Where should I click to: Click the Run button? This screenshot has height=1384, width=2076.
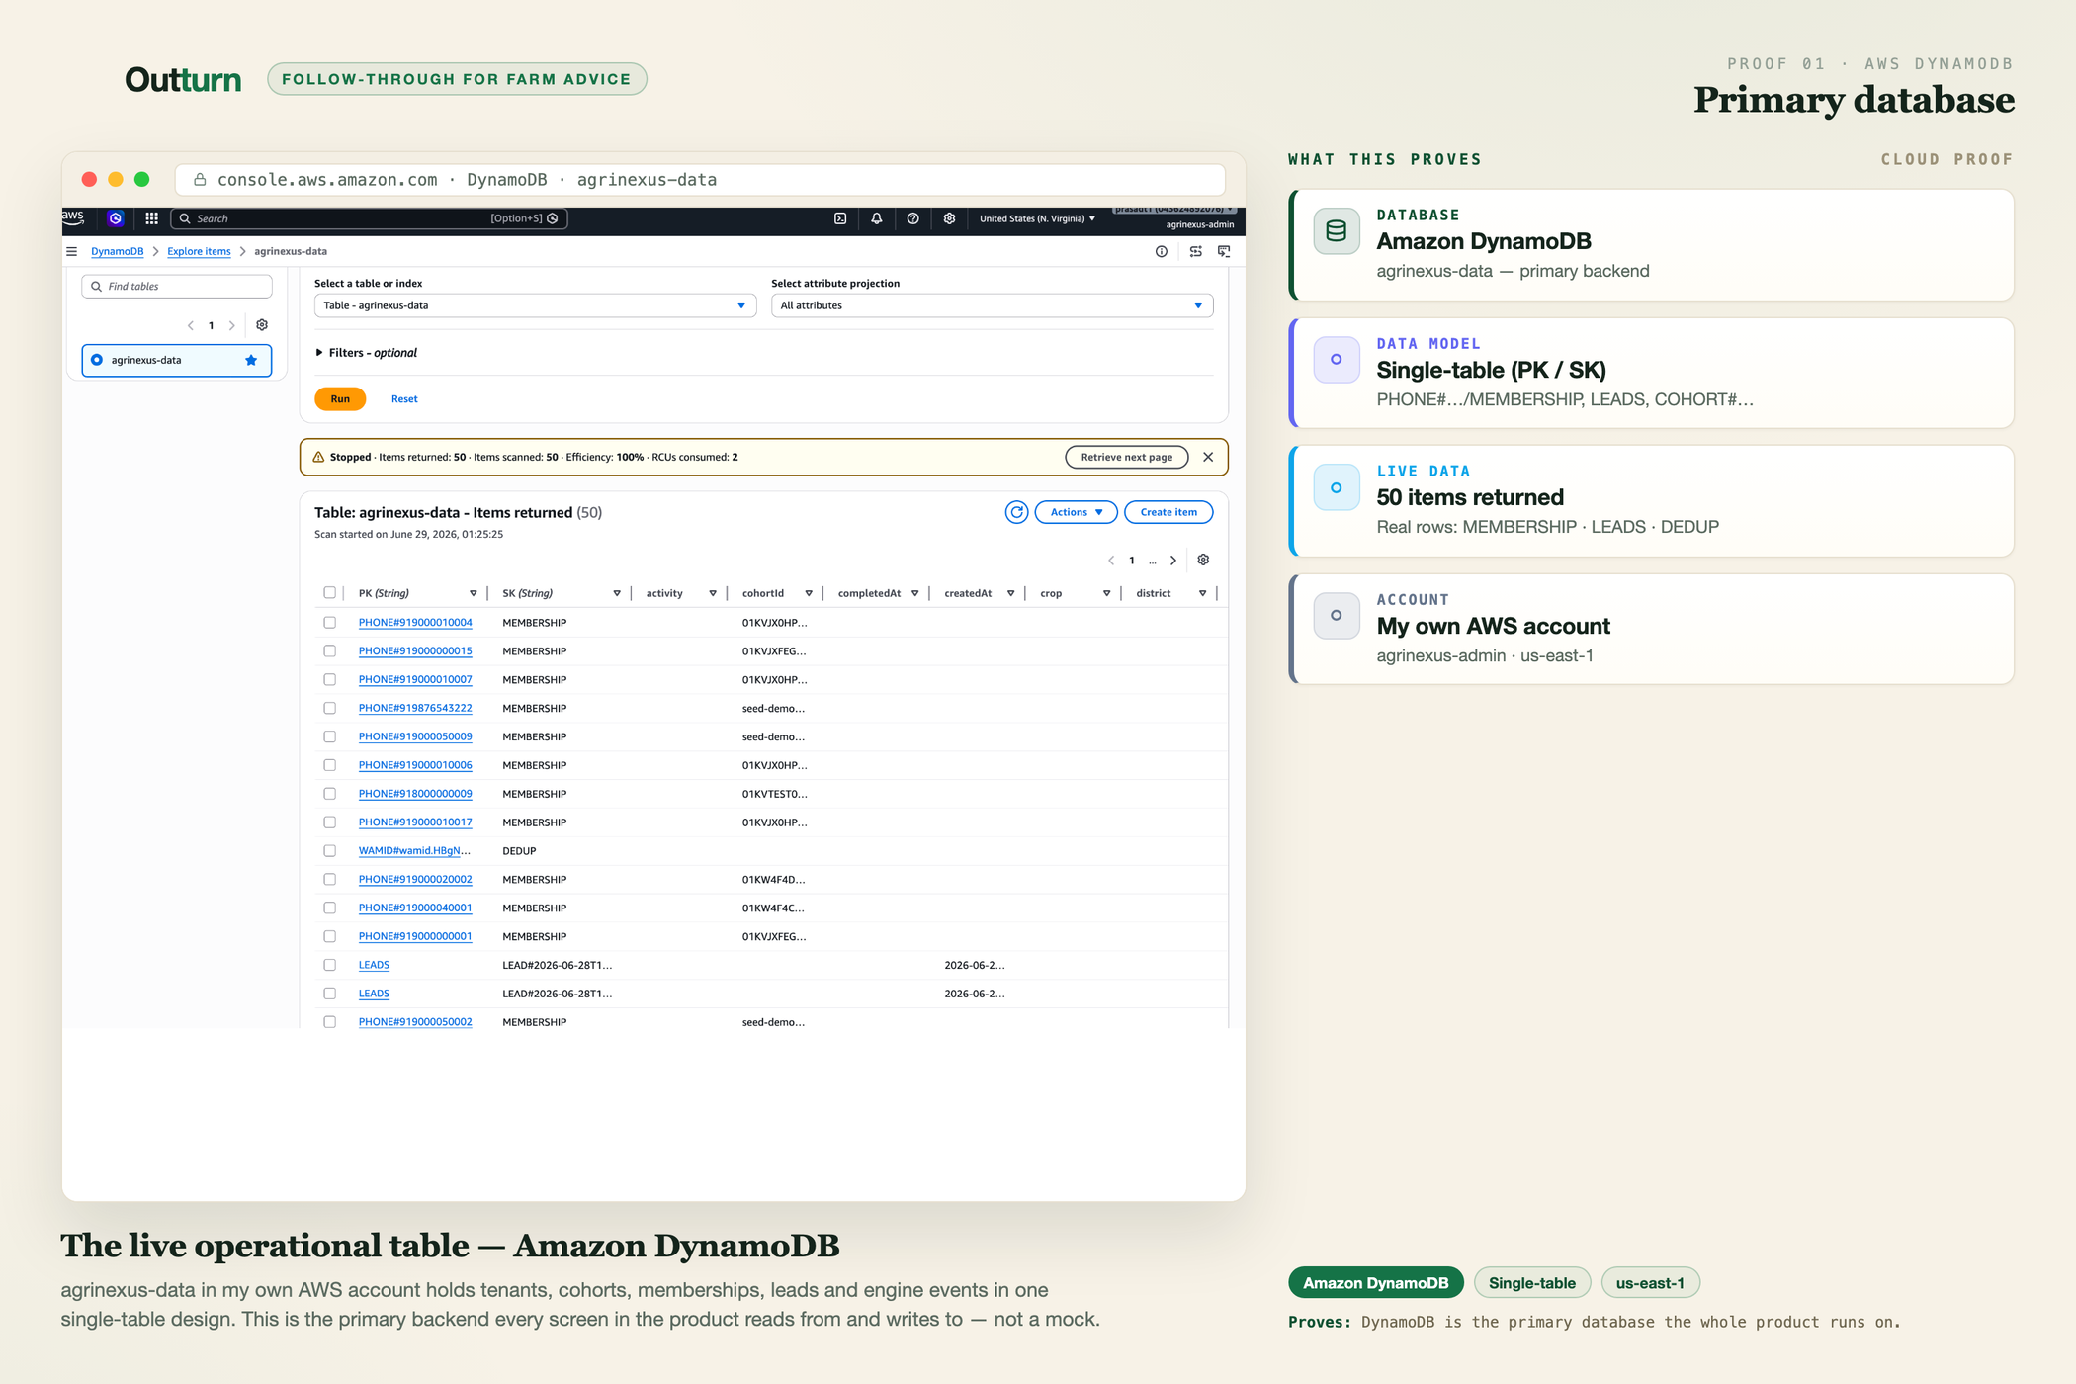coord(340,399)
